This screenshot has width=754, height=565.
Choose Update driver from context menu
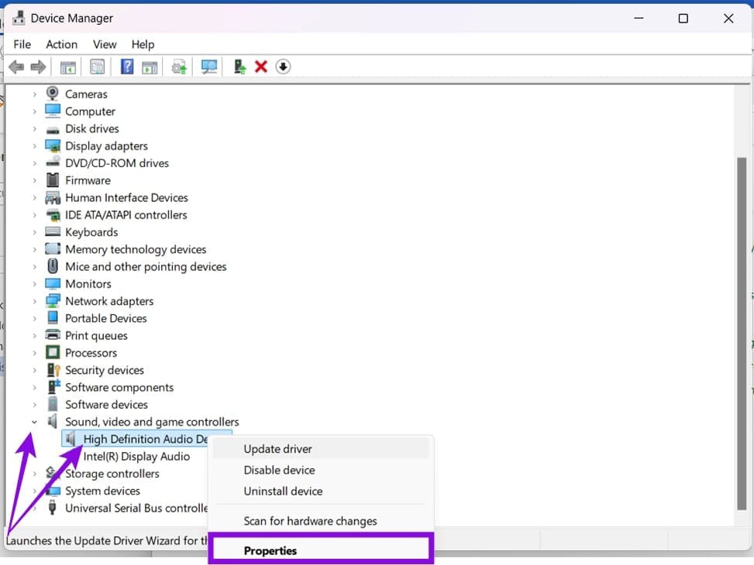(x=321, y=449)
